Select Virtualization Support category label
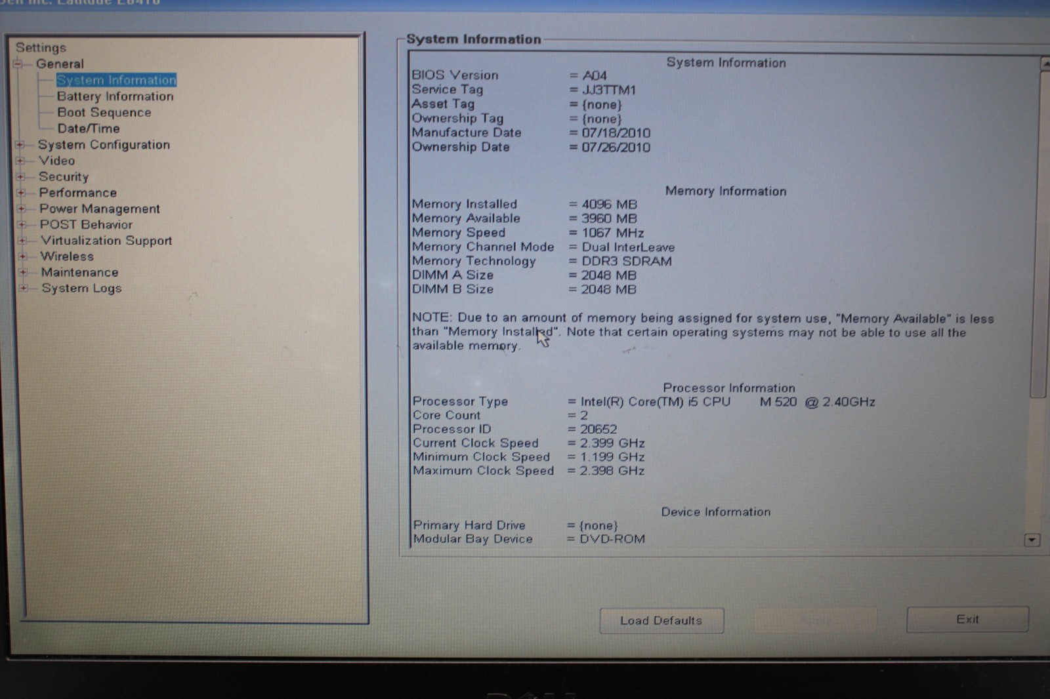This screenshot has height=699, width=1050. pos(106,241)
